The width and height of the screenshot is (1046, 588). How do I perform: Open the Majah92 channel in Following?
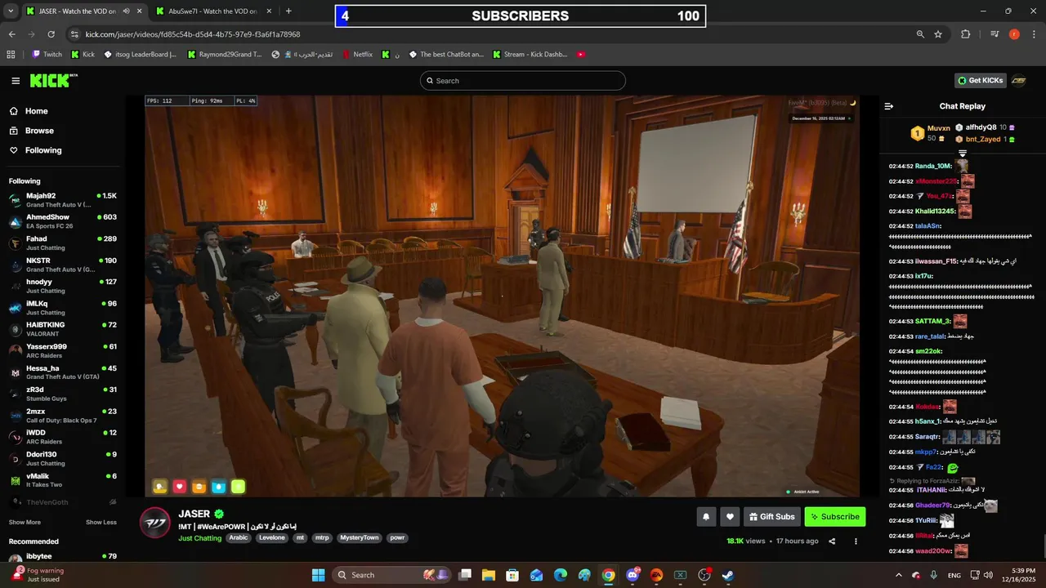click(x=64, y=200)
